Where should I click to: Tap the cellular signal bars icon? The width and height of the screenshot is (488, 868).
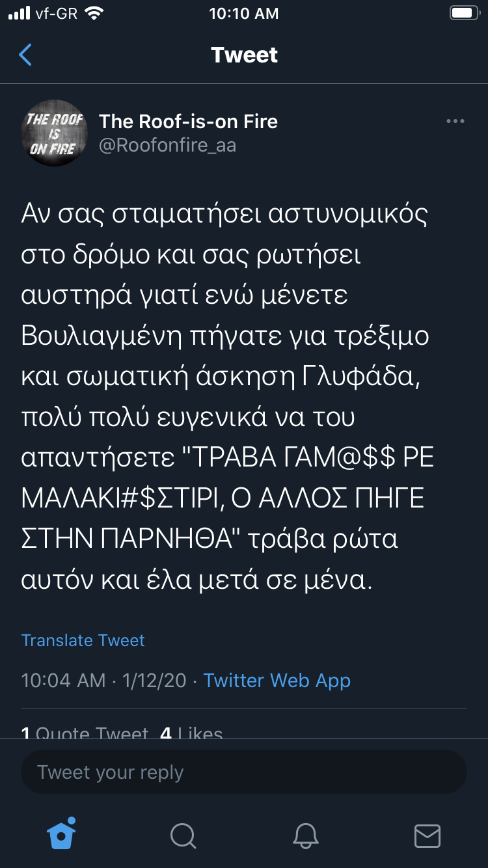click(20, 14)
